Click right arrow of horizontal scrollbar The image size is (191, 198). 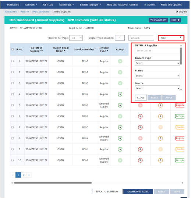(182, 183)
